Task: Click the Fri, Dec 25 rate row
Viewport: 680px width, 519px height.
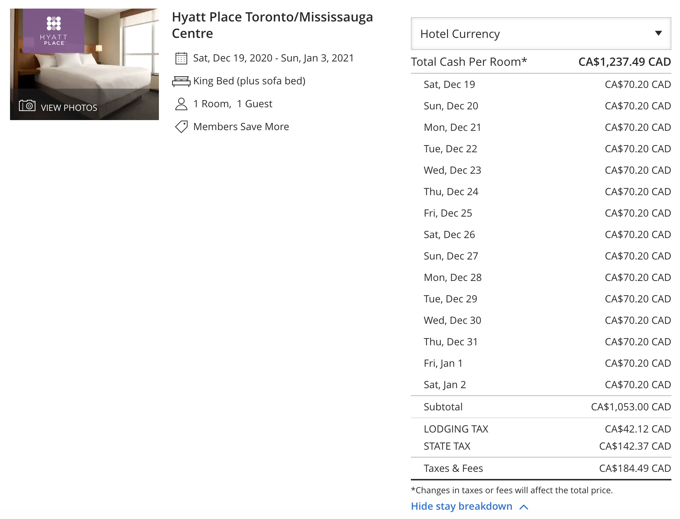Action: click(540, 213)
